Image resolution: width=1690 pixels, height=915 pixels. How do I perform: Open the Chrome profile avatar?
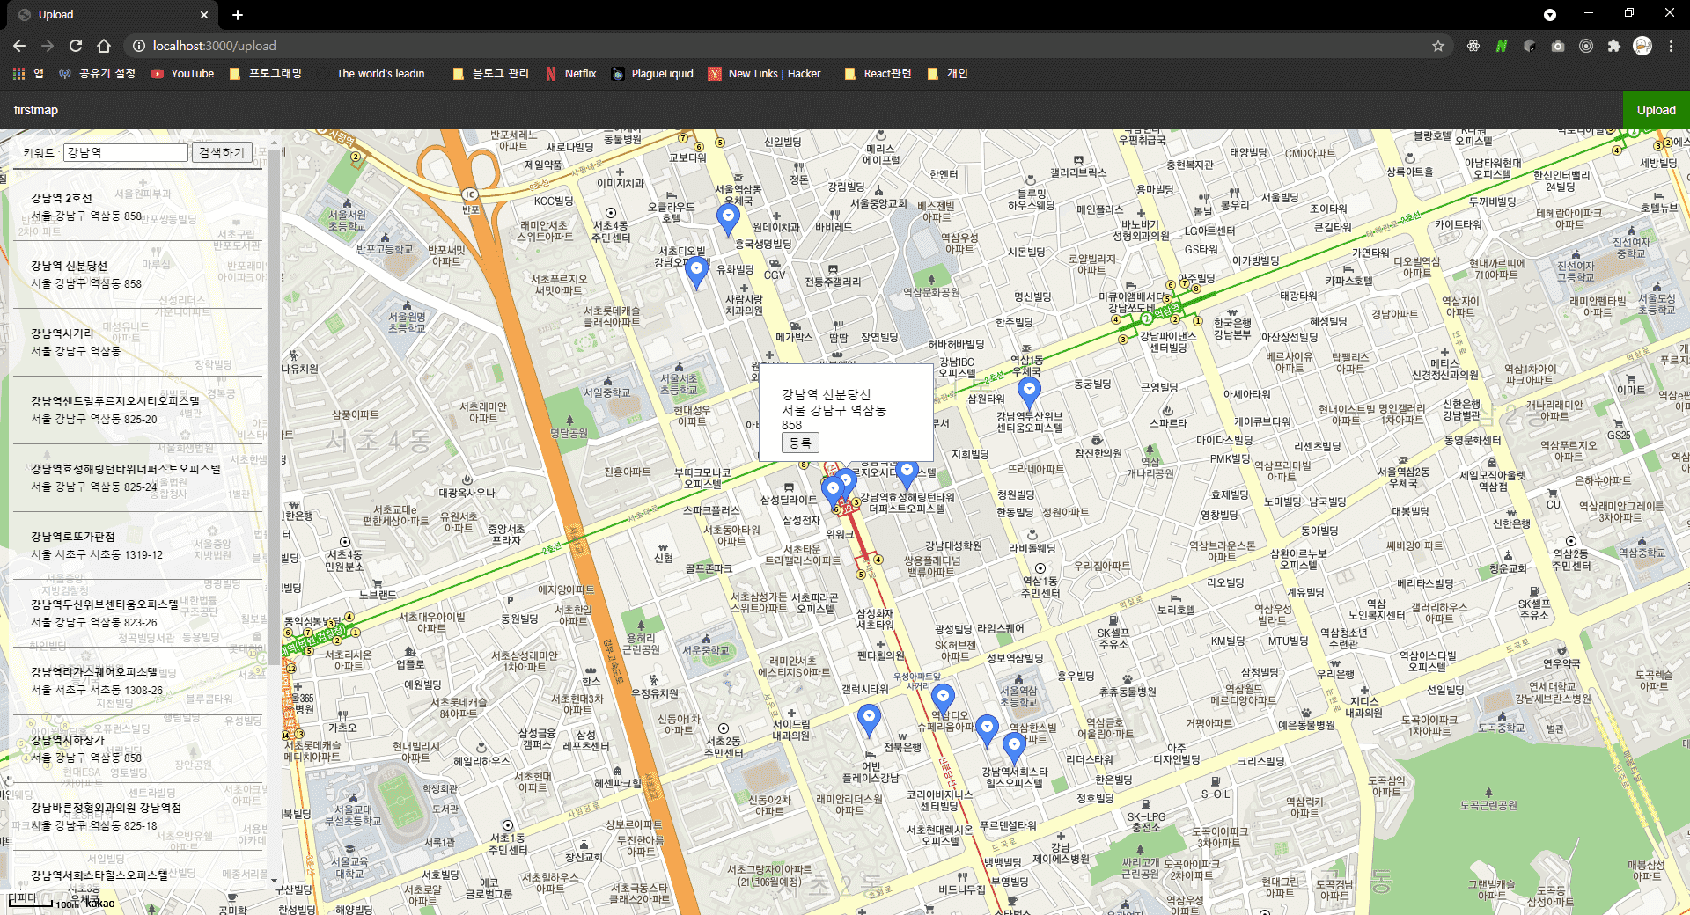click(1642, 46)
